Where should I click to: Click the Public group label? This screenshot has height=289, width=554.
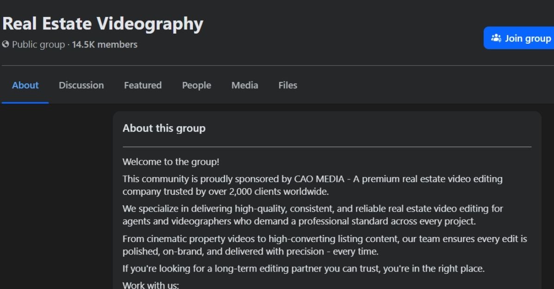click(x=38, y=45)
